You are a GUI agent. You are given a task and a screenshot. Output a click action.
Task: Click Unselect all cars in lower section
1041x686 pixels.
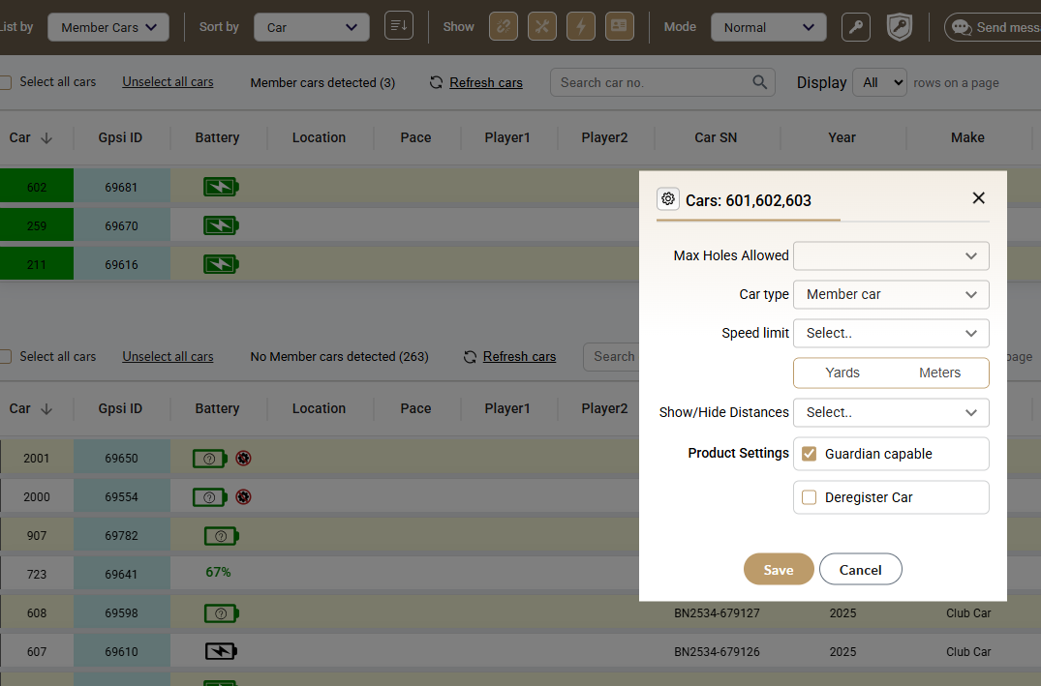pyautogui.click(x=168, y=356)
